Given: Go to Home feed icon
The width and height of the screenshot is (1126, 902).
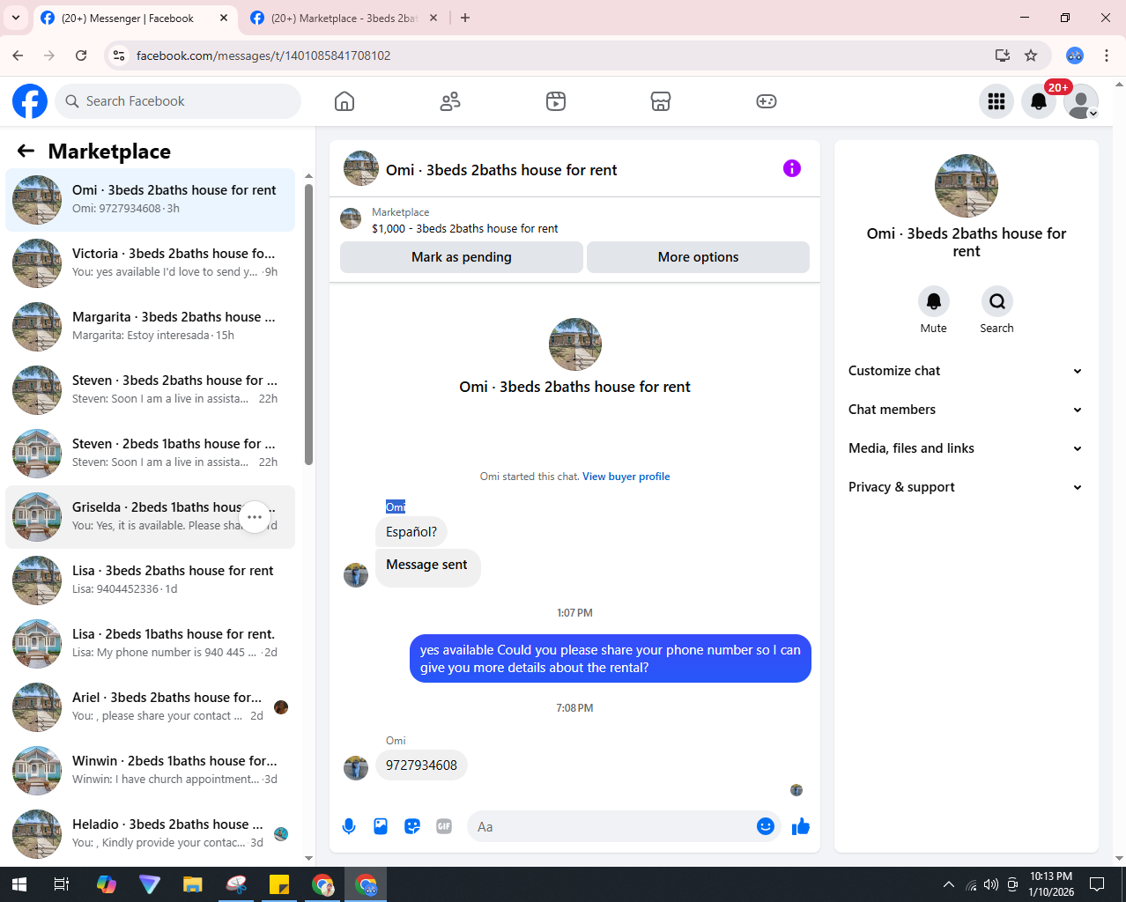Looking at the screenshot, I should point(344,101).
